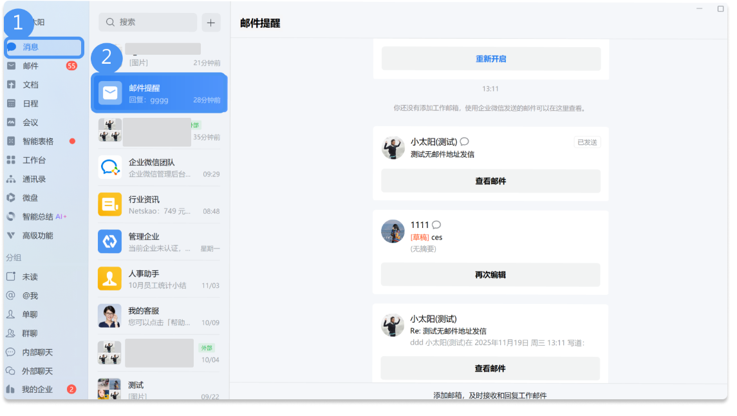Click the 重新开启 button
This screenshot has width=737, height=416.
tap(490, 59)
